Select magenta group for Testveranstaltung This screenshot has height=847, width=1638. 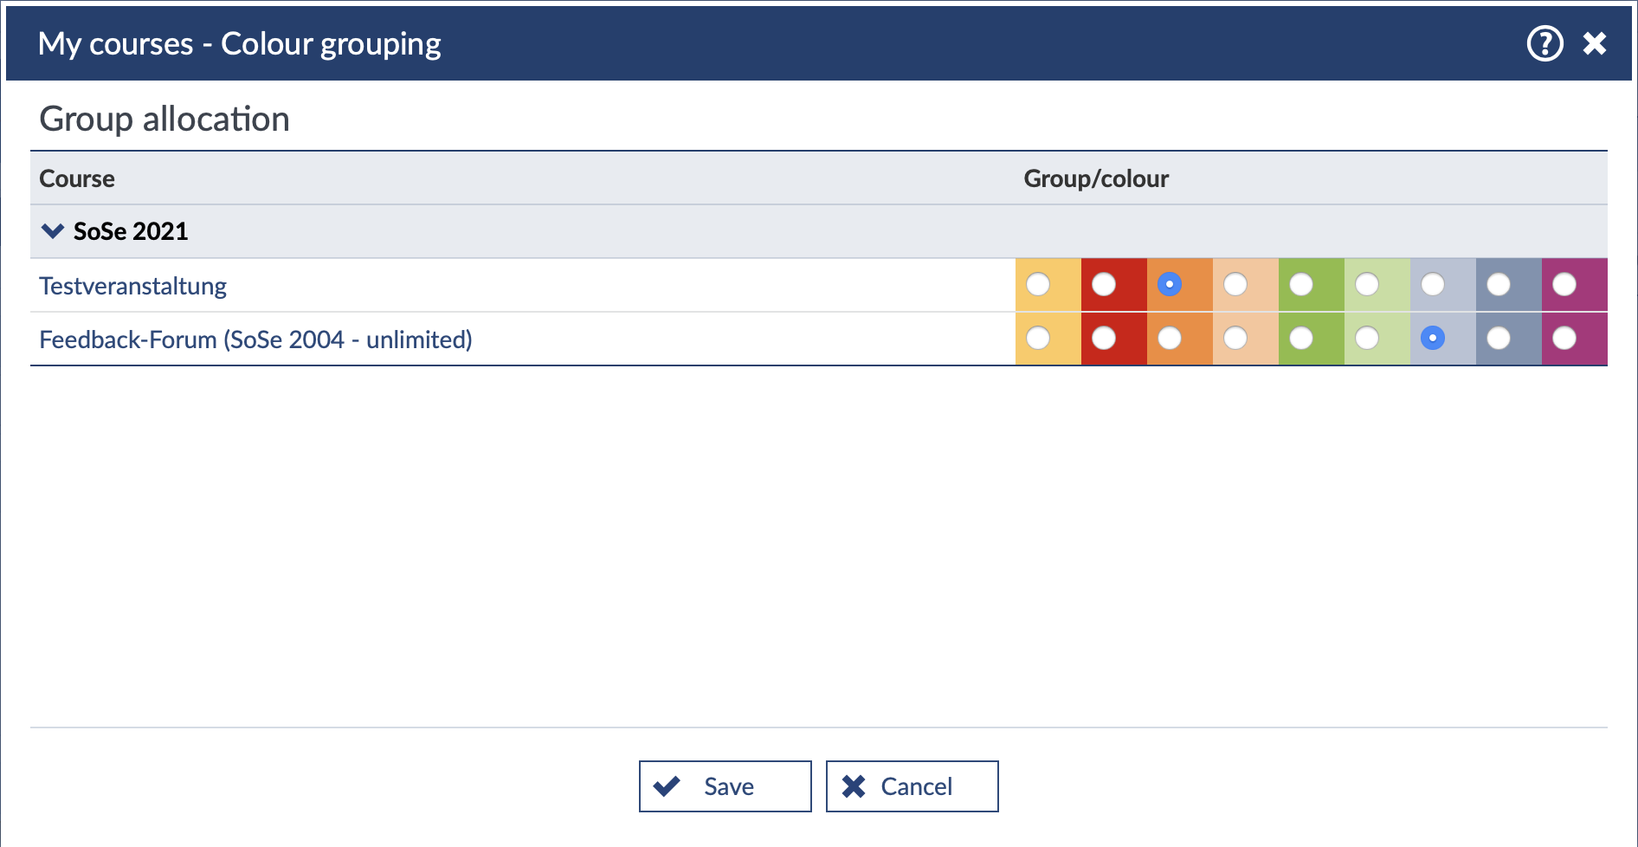[x=1564, y=284]
